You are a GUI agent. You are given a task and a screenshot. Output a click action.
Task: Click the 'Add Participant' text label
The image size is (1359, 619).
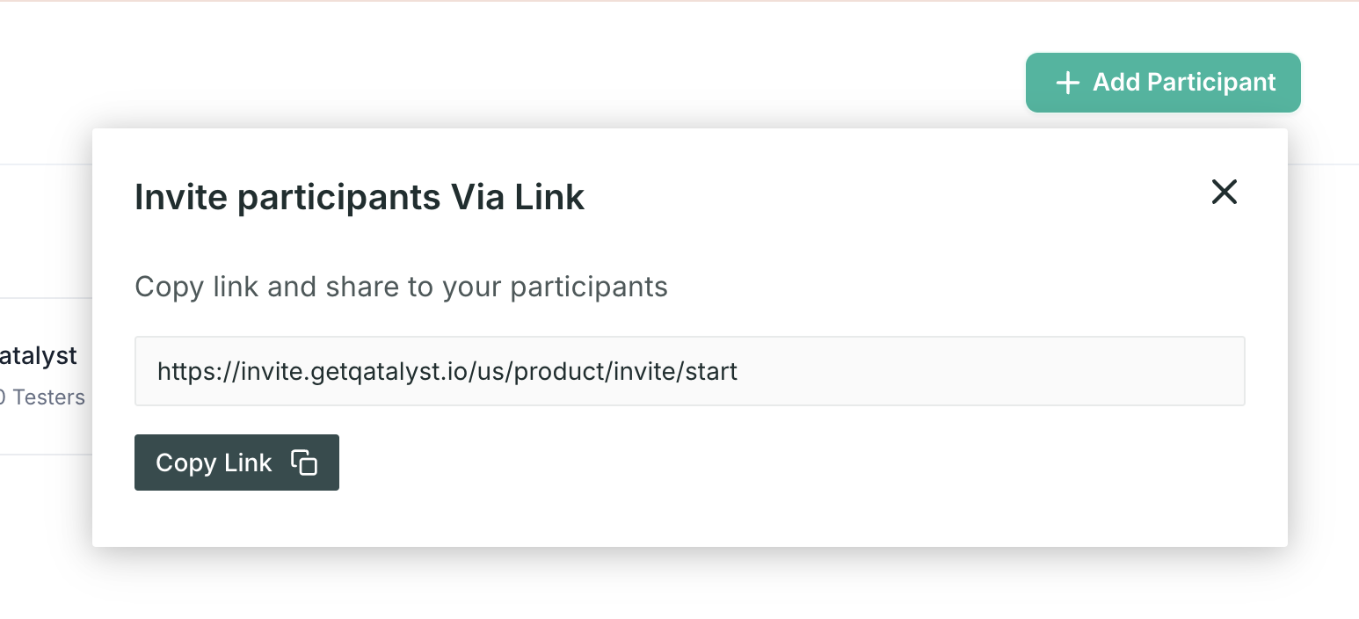[x=1184, y=83]
